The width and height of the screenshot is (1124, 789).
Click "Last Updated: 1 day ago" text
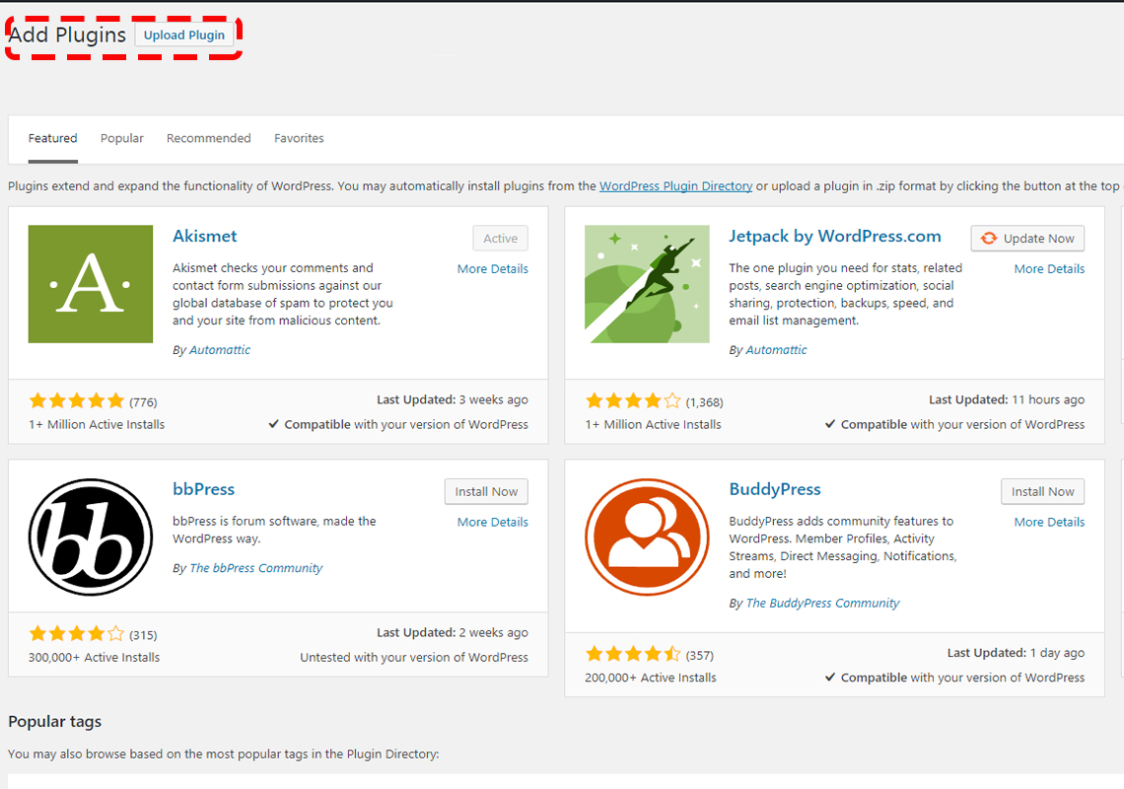1016,653
